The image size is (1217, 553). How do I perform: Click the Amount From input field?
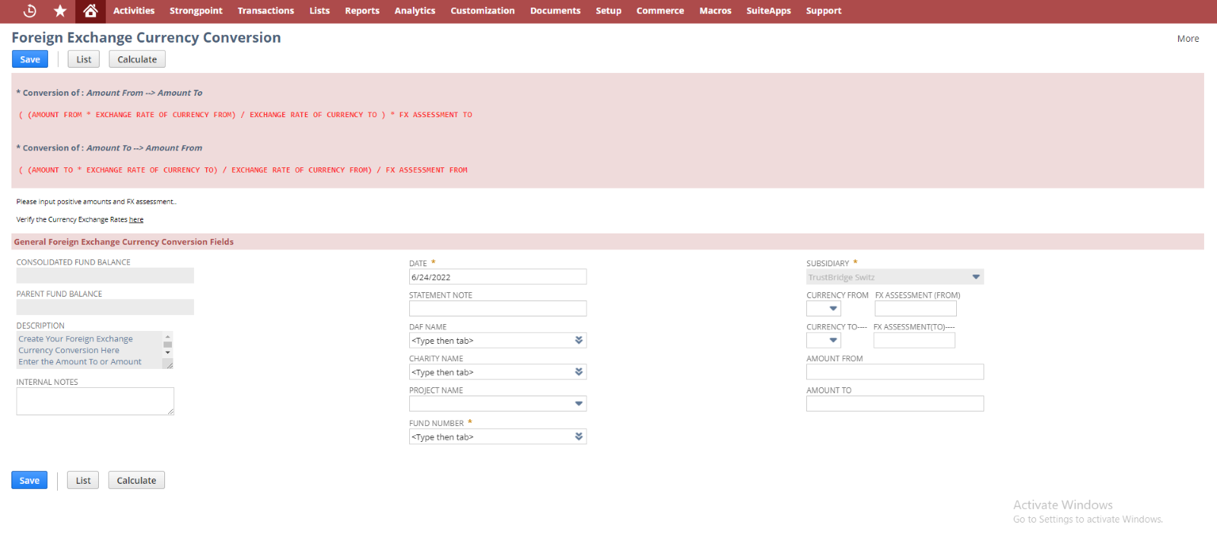coord(894,372)
